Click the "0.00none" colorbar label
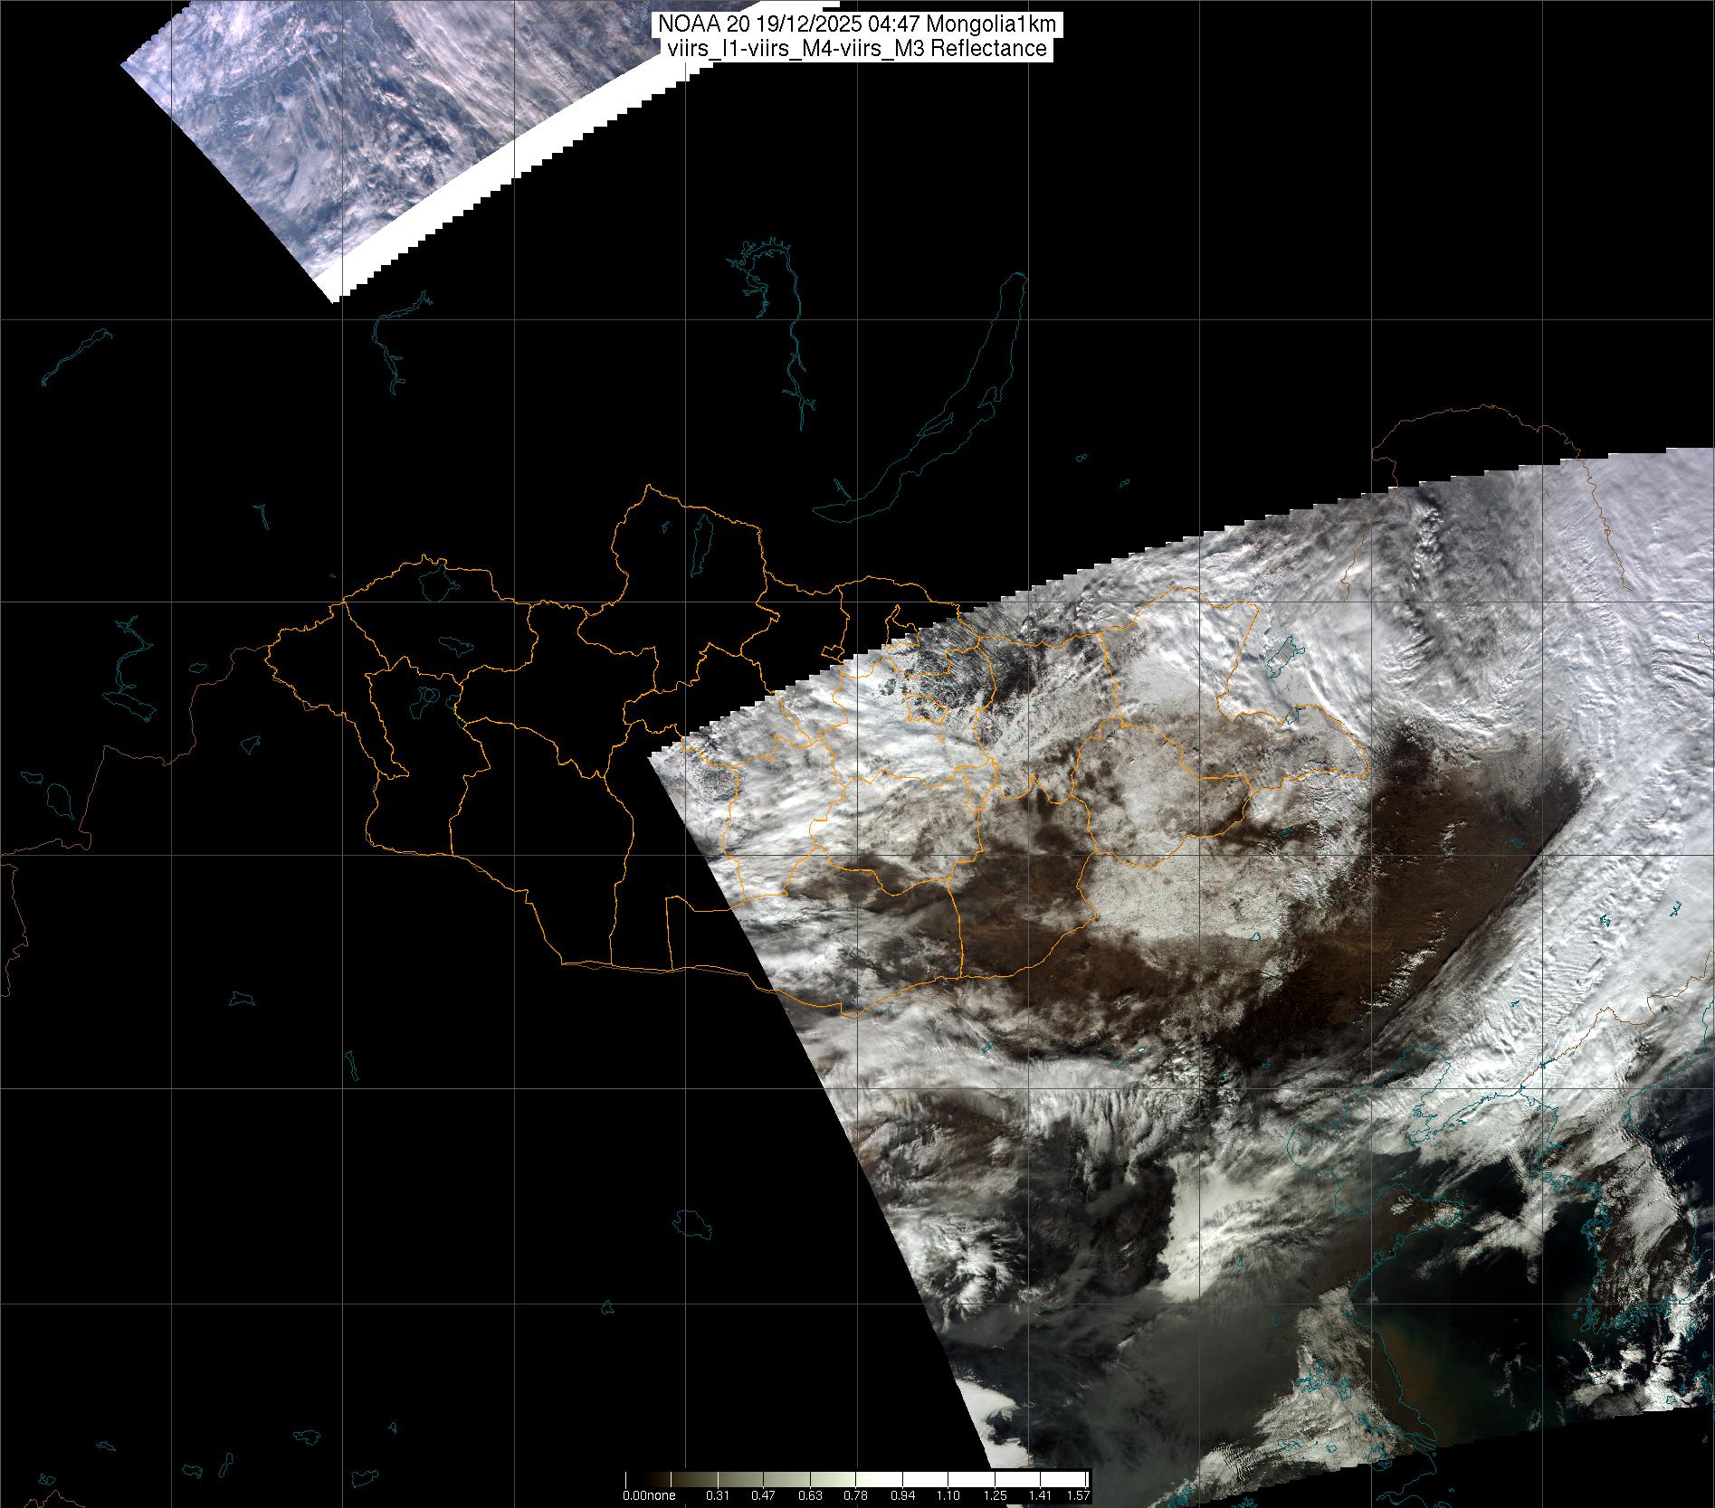Image resolution: width=1715 pixels, height=1508 pixels. 649,1495
